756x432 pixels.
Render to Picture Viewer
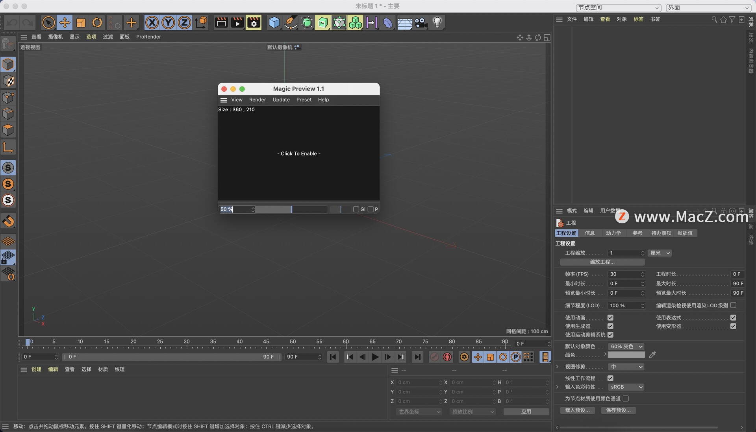pyautogui.click(x=237, y=22)
